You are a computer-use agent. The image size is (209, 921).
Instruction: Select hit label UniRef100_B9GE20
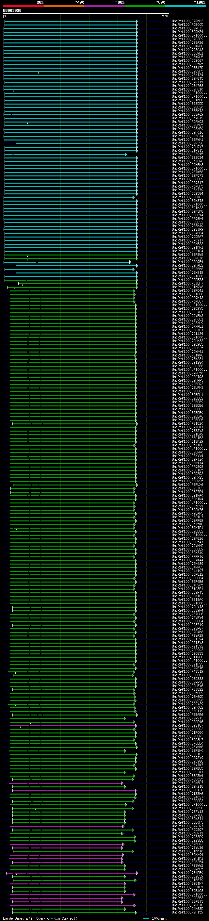tap(187, 107)
